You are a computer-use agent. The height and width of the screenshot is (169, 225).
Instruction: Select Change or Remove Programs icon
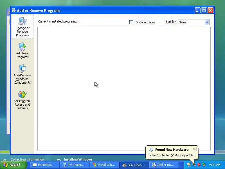(22, 27)
